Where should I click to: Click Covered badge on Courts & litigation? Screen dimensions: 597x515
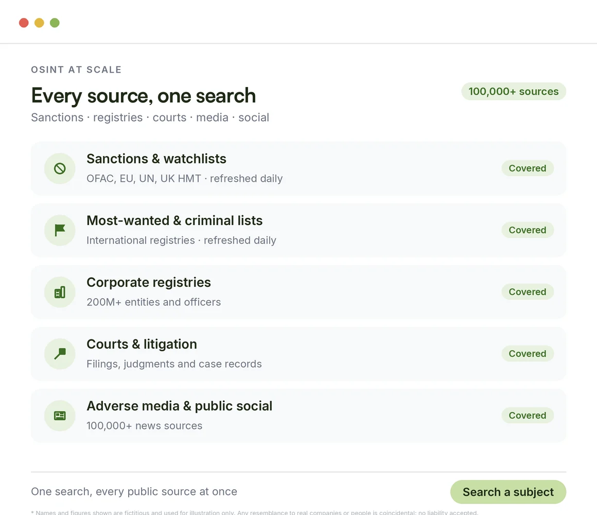coord(528,353)
